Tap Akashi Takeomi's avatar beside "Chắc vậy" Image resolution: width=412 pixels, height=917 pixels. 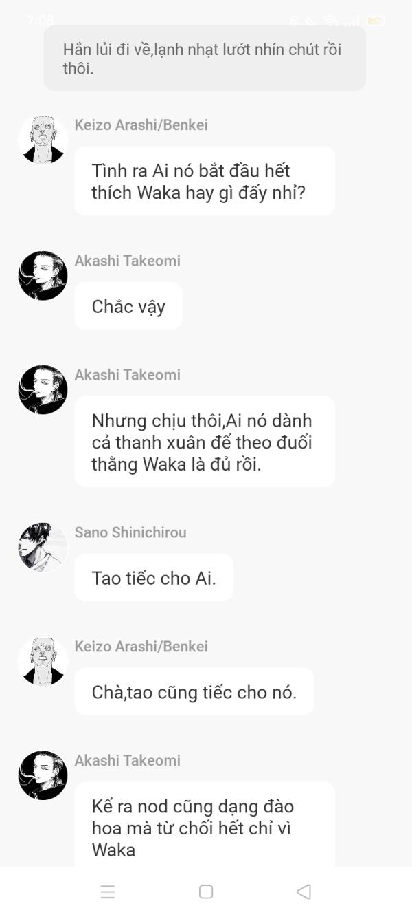pyautogui.click(x=43, y=275)
